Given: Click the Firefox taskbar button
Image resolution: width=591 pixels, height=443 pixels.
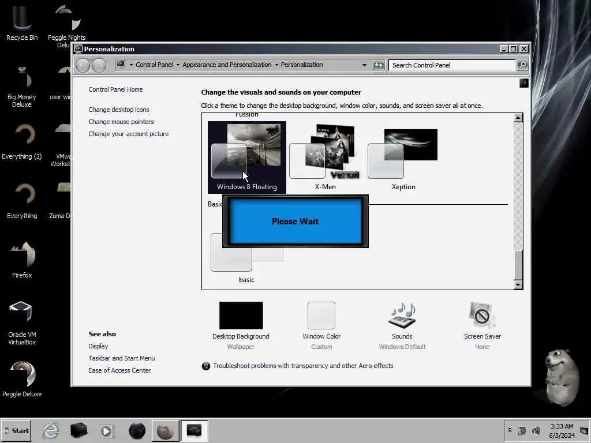Looking at the screenshot, I should point(165,430).
